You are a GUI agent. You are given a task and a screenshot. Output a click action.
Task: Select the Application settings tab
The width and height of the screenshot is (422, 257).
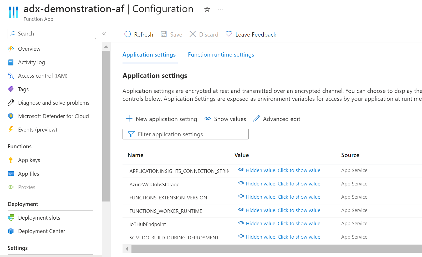tap(149, 55)
